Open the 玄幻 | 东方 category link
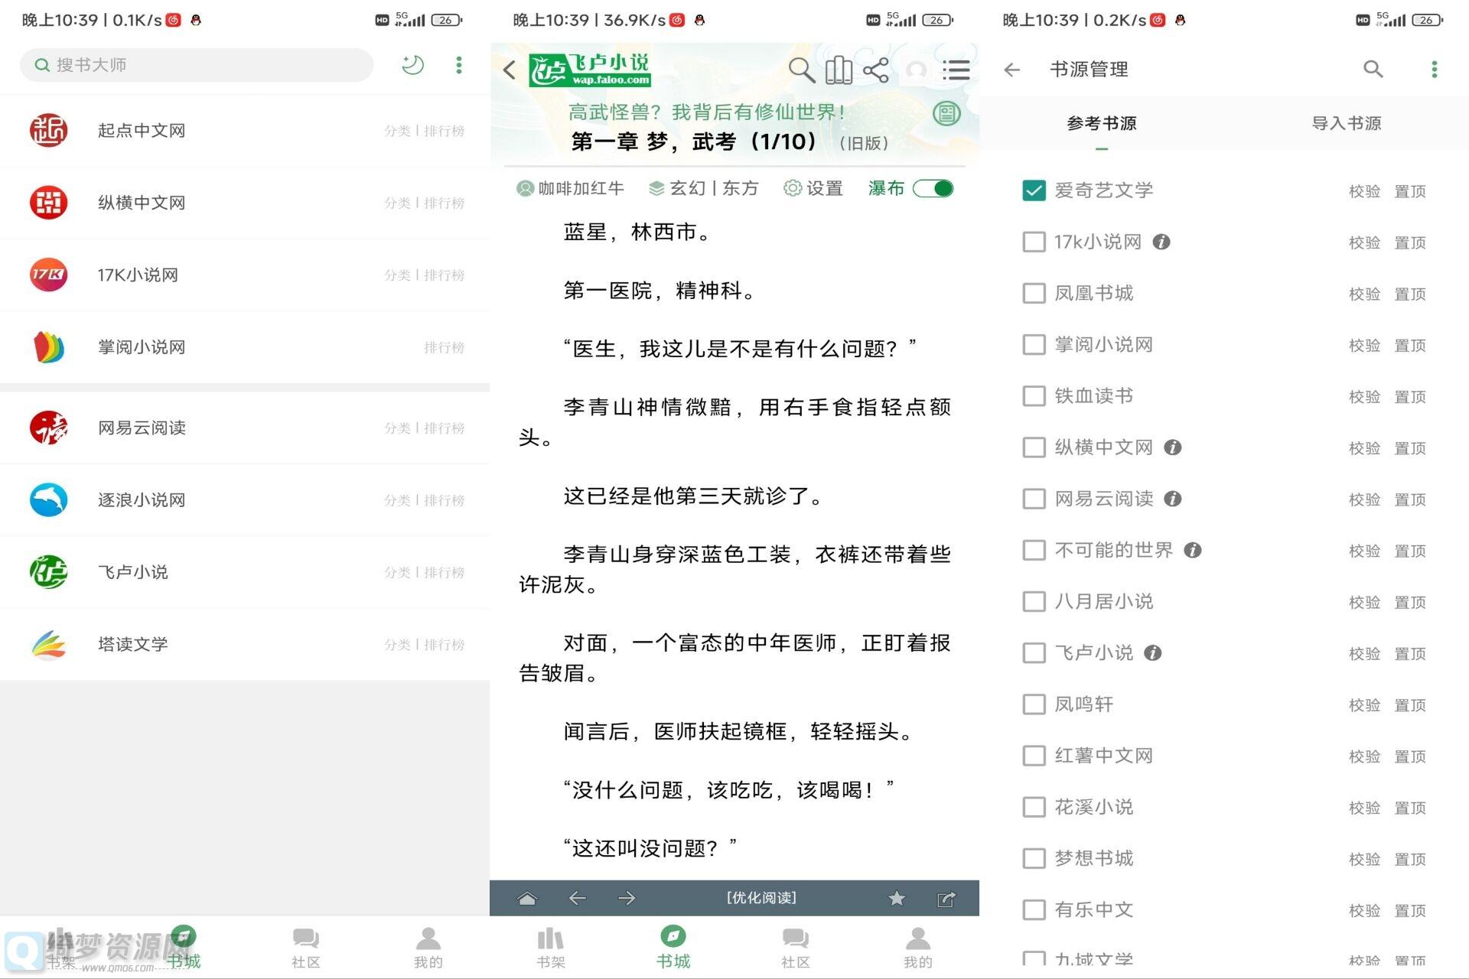 [704, 188]
